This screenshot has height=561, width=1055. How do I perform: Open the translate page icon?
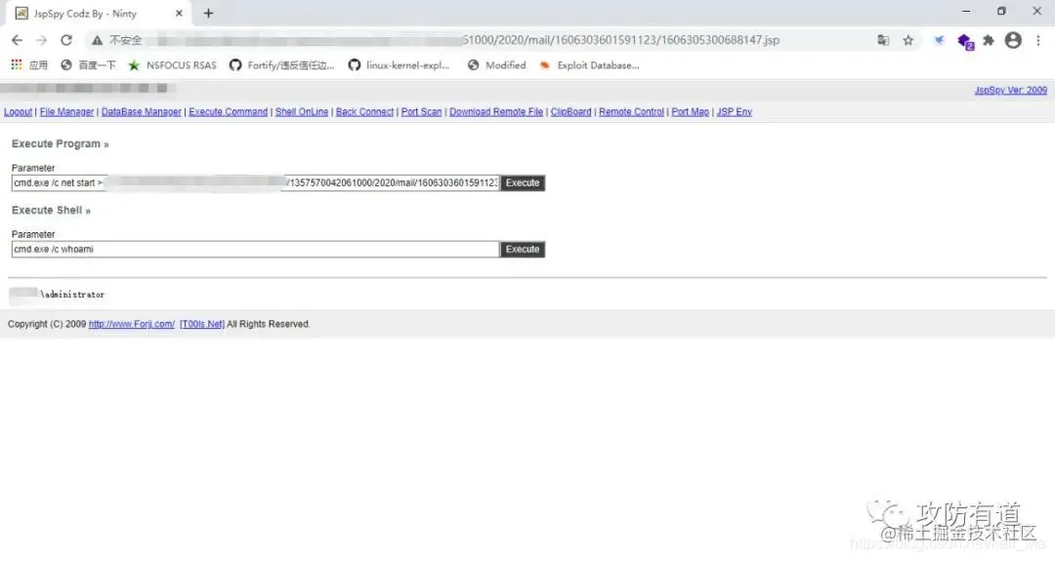point(883,40)
